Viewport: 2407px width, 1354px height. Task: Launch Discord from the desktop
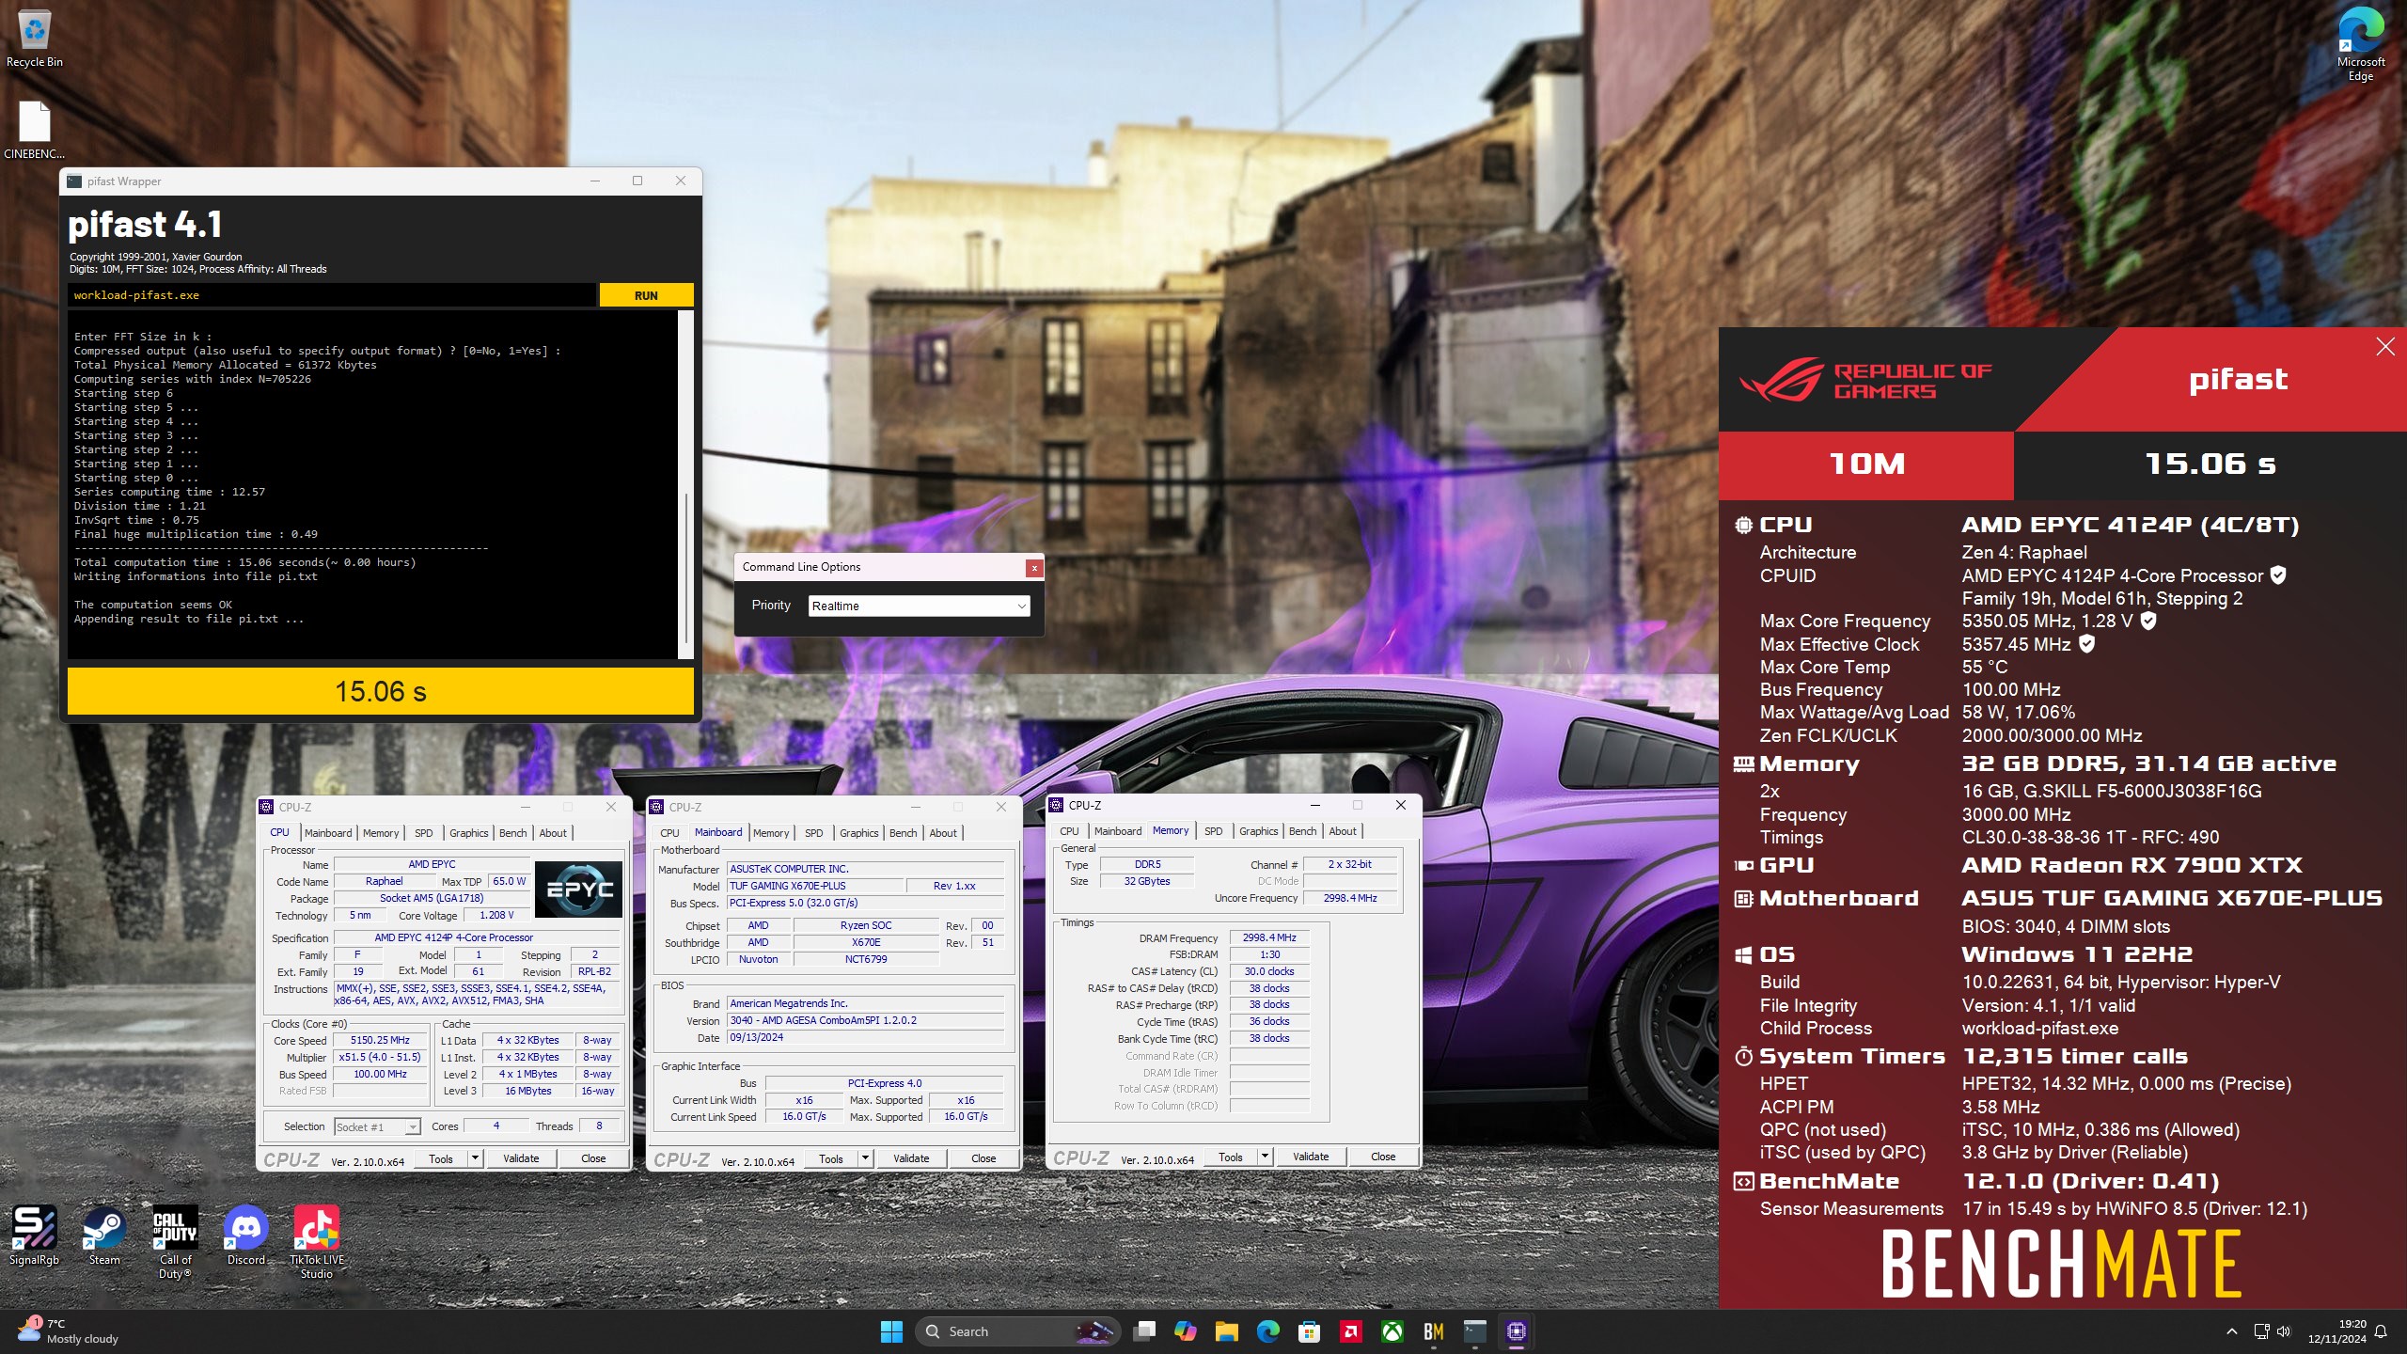[x=245, y=1236]
